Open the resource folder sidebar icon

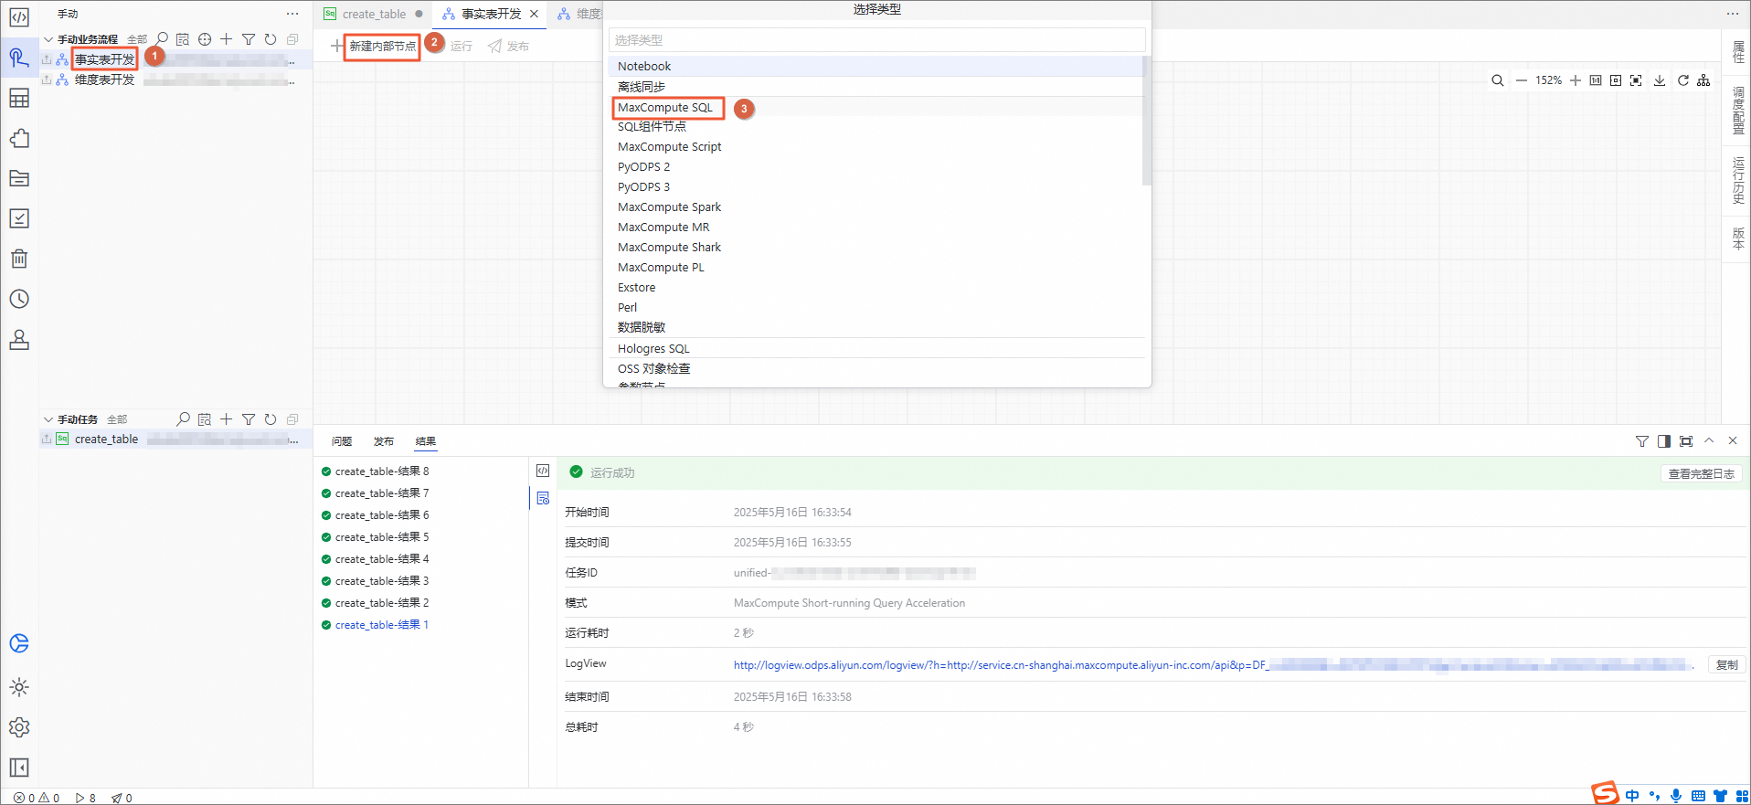tap(19, 178)
